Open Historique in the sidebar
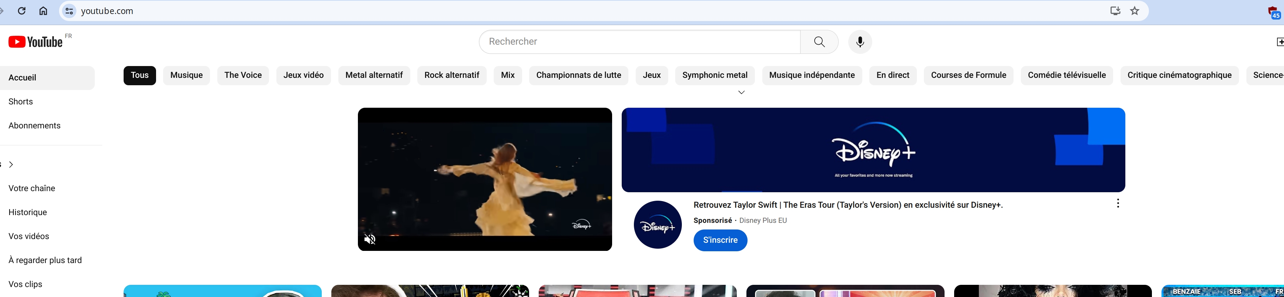Image resolution: width=1284 pixels, height=297 pixels. click(28, 212)
